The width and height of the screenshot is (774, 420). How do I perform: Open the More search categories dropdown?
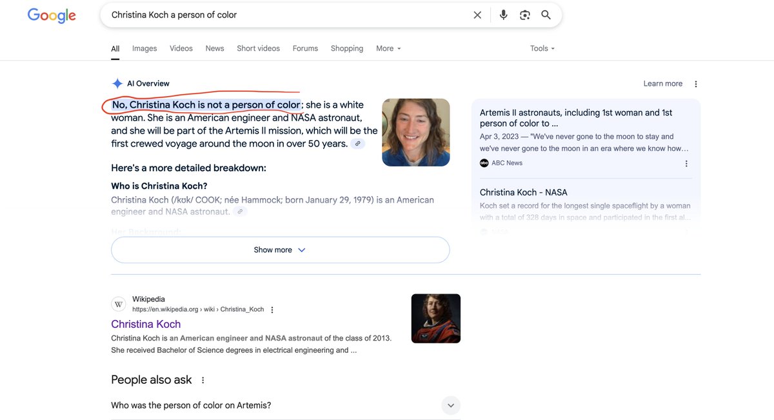[389, 48]
